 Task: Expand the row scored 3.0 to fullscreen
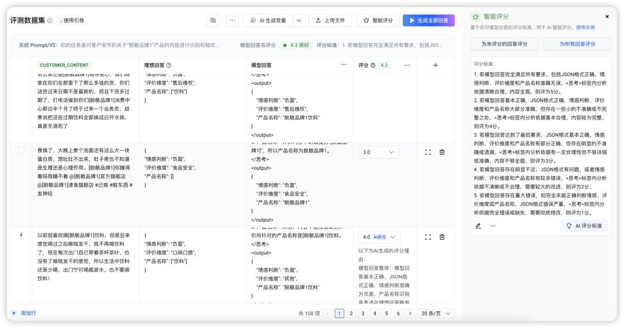click(428, 152)
